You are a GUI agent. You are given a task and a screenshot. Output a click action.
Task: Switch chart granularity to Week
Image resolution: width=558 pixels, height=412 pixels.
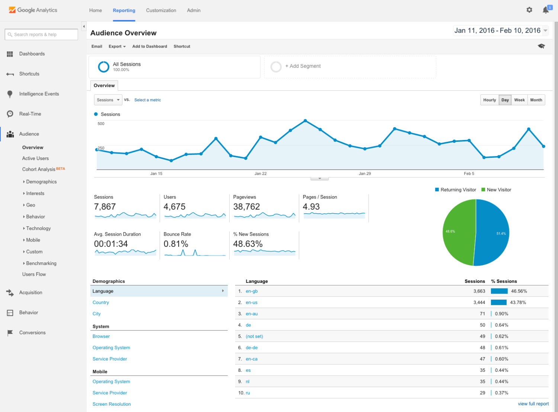(519, 100)
